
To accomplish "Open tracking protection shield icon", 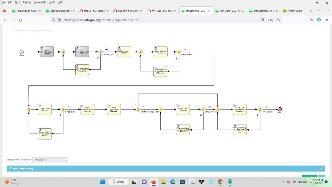I will point(53,20).
